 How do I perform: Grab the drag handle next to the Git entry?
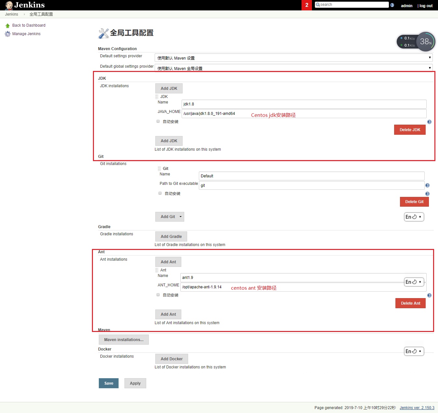pyautogui.click(x=159, y=169)
